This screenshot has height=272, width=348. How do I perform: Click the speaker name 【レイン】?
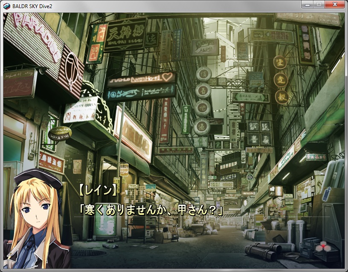[98, 191]
